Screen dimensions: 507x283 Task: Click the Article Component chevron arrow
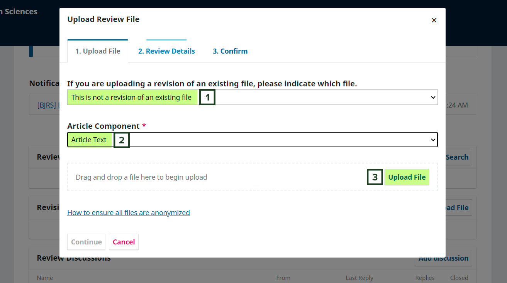433,140
